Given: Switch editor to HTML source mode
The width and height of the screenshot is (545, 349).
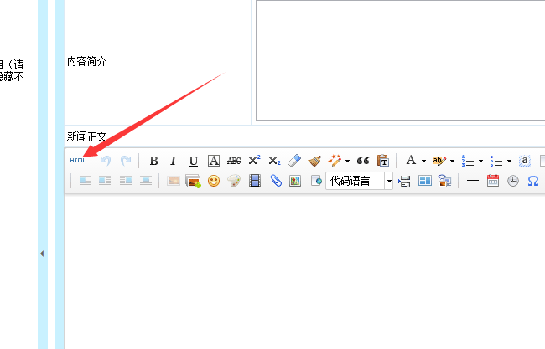Looking at the screenshot, I should (x=77, y=161).
